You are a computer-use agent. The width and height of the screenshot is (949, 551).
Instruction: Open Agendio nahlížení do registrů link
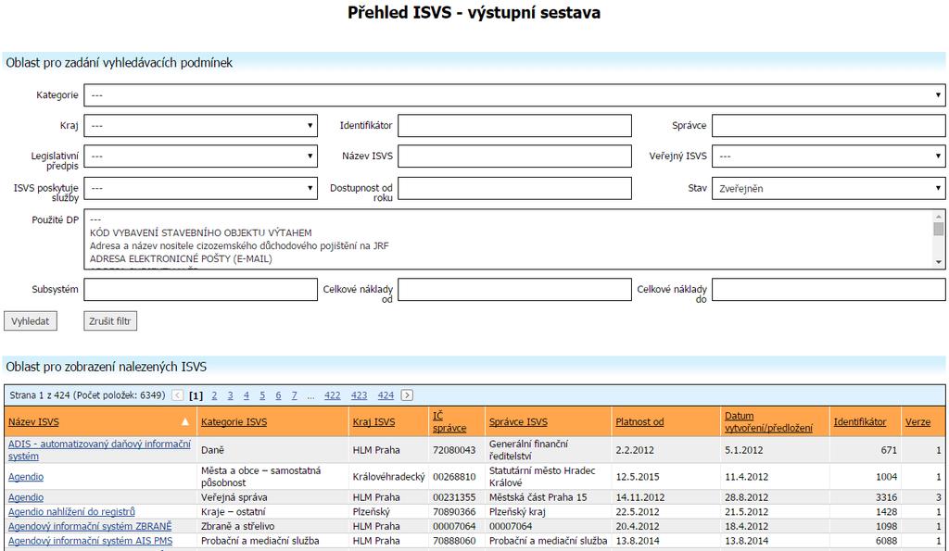pos(71,512)
